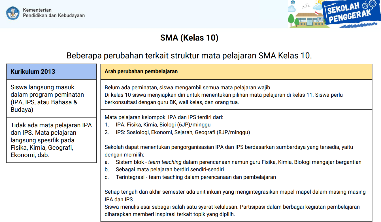This screenshot has height=222, width=381.
Task: Click list item 'IPA: Fisika, Kimia, Biologi (6JP)/minggu'
Action: point(163,124)
